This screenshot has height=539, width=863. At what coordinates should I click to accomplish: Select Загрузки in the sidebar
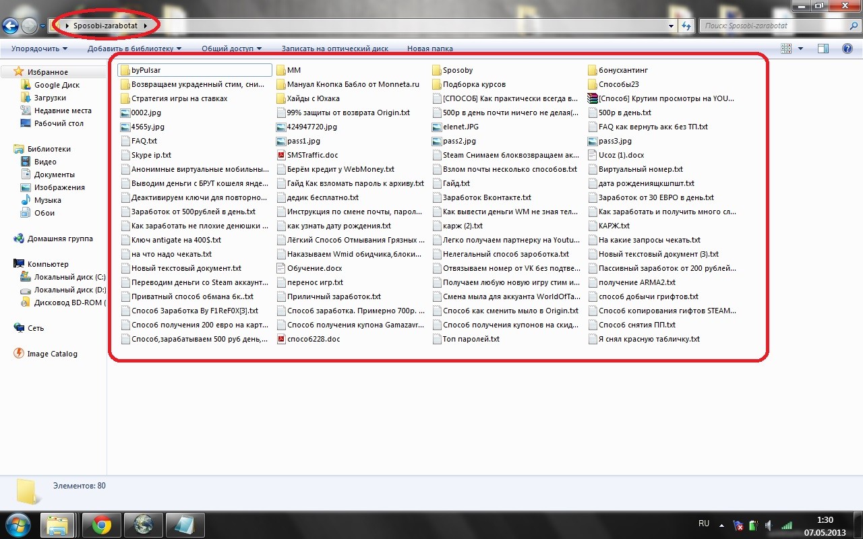point(42,98)
